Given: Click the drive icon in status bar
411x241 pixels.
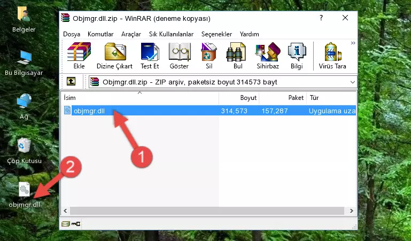Looking at the screenshot, I should [66, 224].
